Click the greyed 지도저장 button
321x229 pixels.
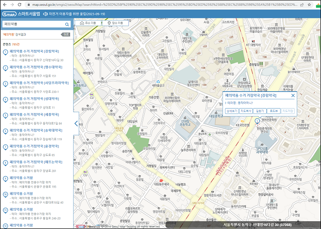[288, 111]
